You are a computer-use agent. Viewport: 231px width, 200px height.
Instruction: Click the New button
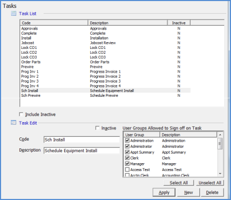coord(188,193)
